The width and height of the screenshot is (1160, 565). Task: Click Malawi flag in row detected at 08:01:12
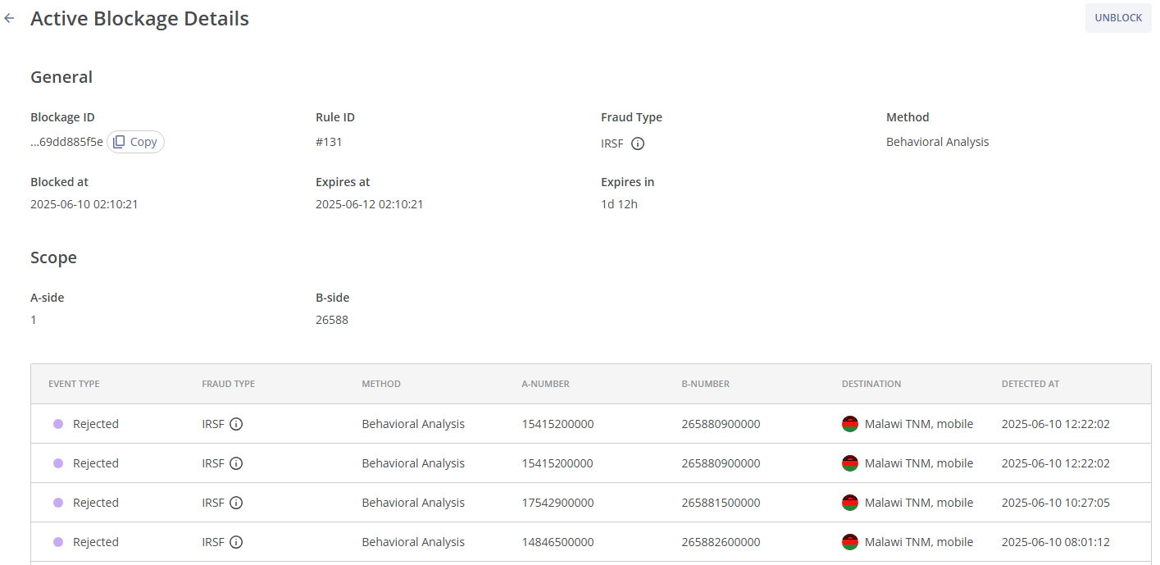pos(850,542)
